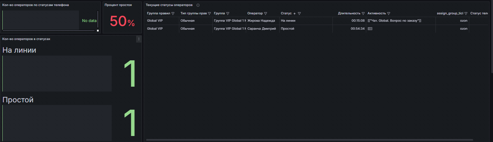The height and width of the screenshot is (142, 493).
Task: Open filter for assign_group_ticl column
Action: pyautogui.click(x=466, y=14)
